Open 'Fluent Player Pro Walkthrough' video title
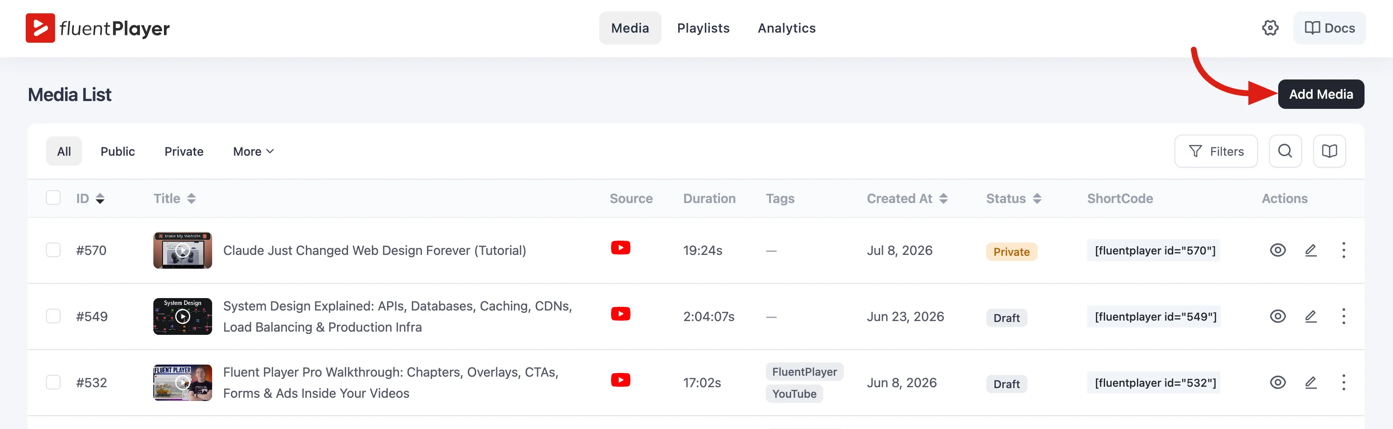 [x=390, y=383]
